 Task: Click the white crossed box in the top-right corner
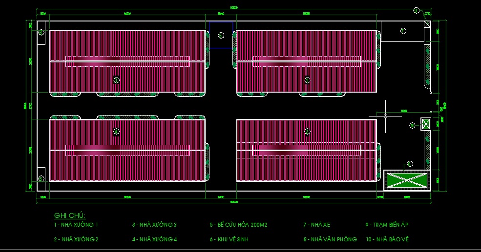pos(428,24)
